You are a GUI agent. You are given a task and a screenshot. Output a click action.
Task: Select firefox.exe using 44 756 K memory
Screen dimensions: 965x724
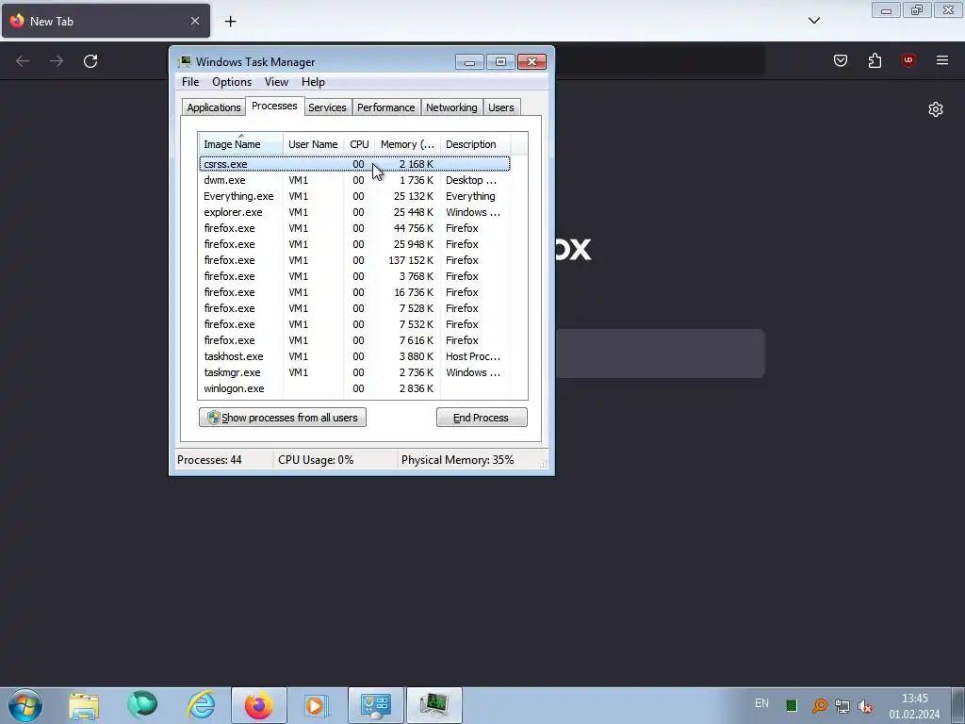(x=354, y=228)
